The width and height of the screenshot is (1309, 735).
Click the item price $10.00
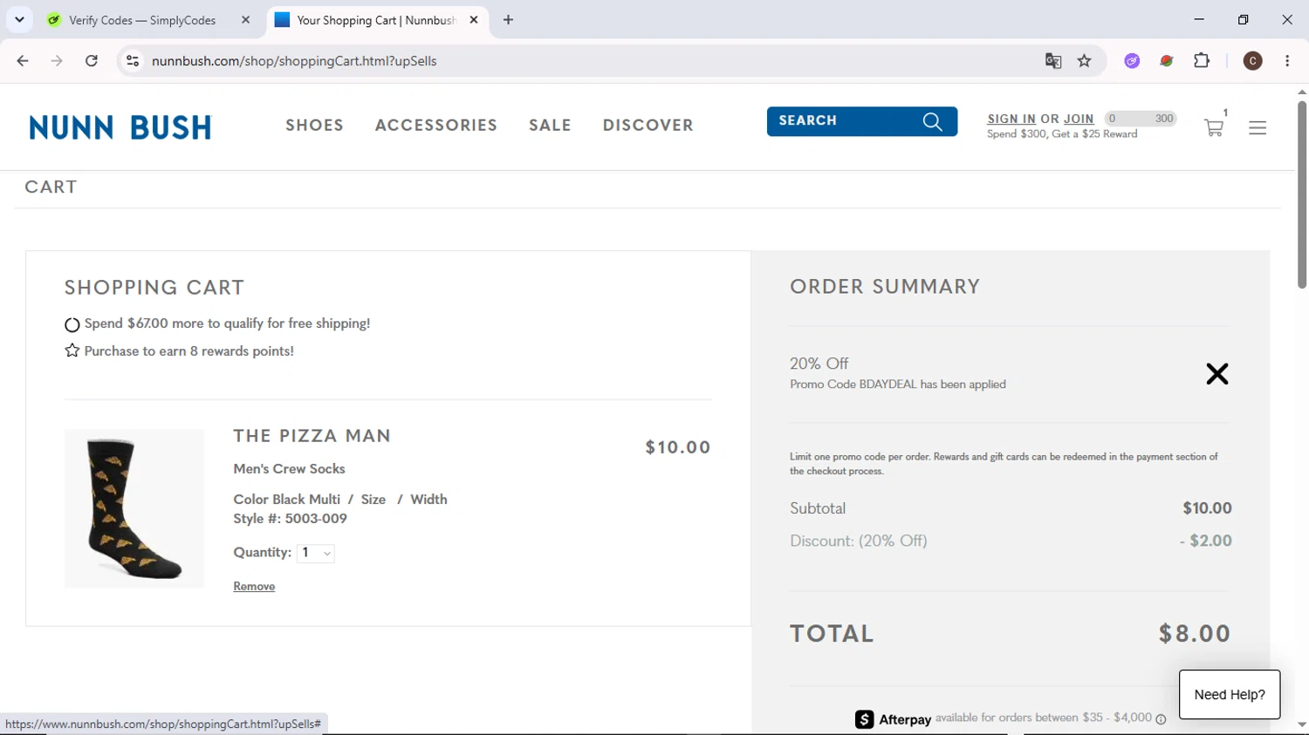[x=678, y=447]
